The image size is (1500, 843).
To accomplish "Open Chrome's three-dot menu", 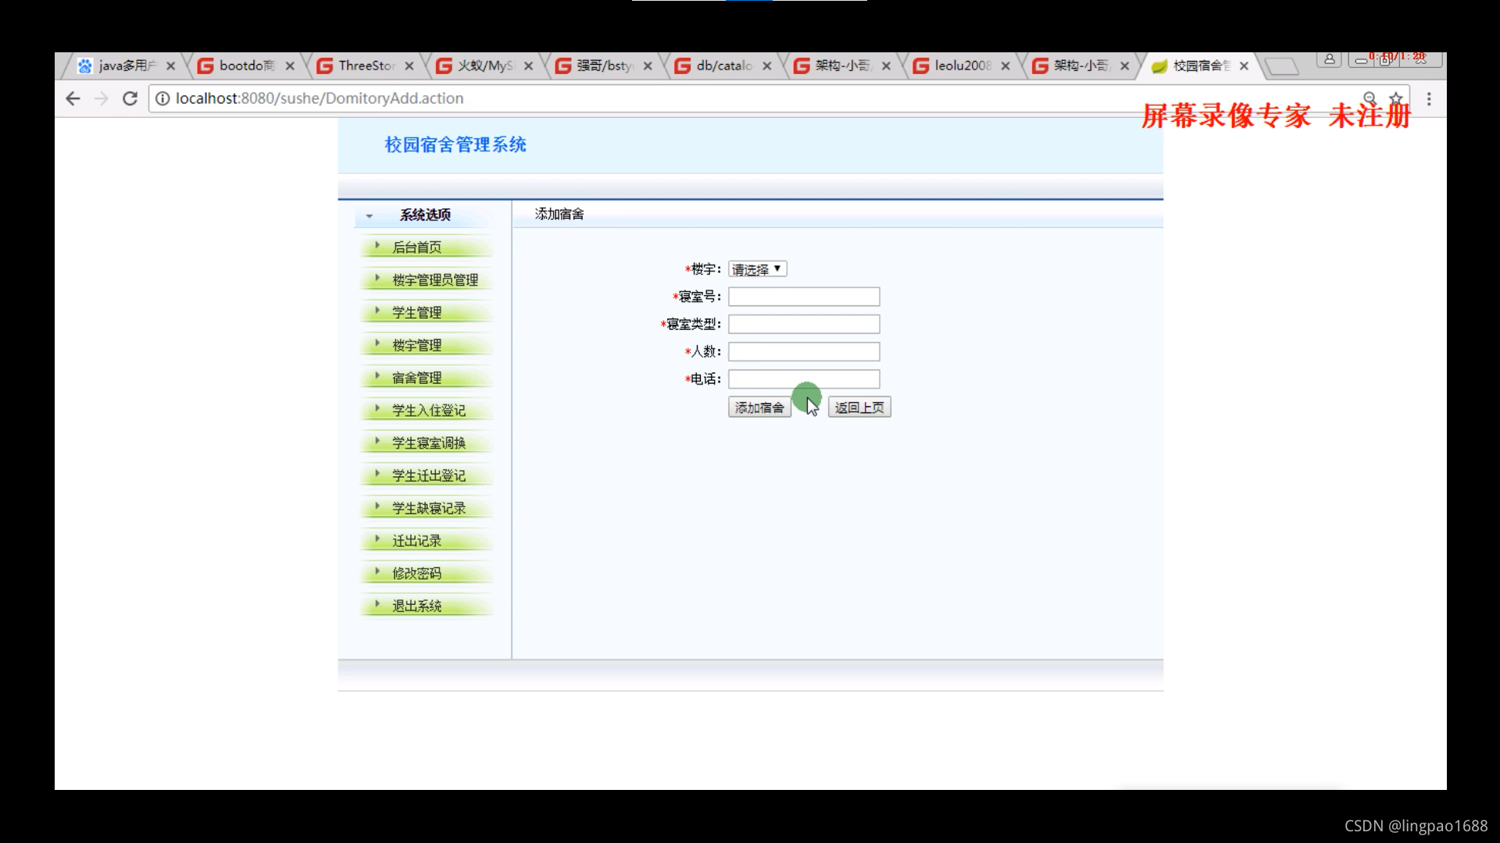I will coord(1429,98).
